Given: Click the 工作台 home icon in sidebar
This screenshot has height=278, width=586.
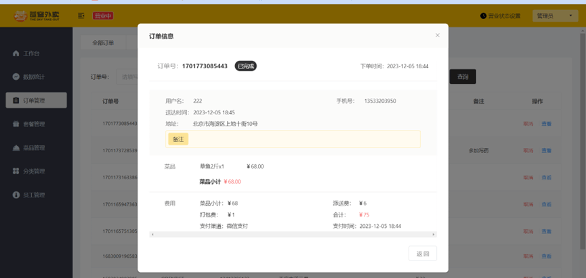Looking at the screenshot, I should pyautogui.click(x=16, y=53).
